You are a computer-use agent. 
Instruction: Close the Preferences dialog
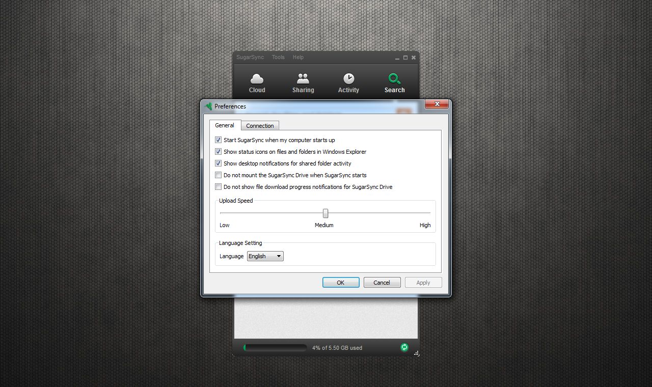coord(437,104)
